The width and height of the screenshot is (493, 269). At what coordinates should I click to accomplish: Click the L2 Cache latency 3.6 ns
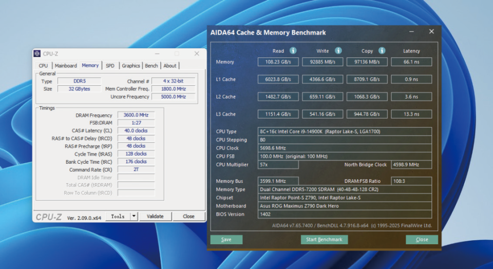pos(411,97)
